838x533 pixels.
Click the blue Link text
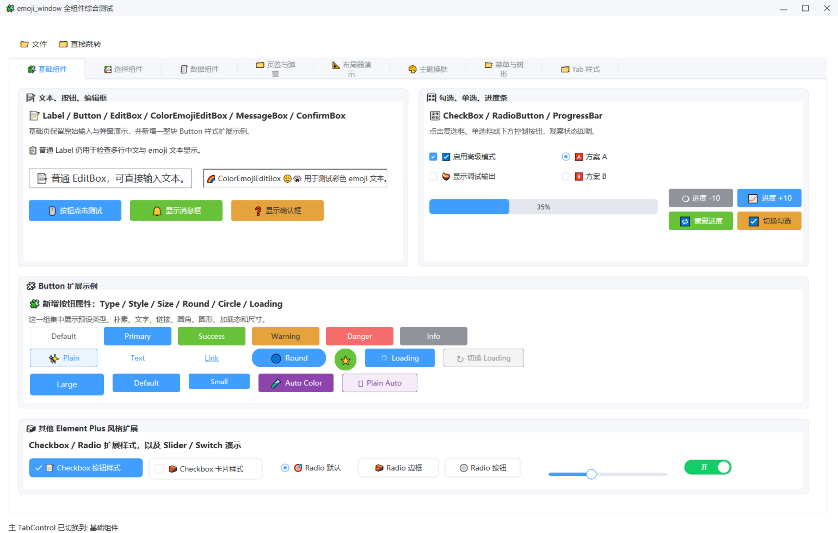[x=211, y=358]
